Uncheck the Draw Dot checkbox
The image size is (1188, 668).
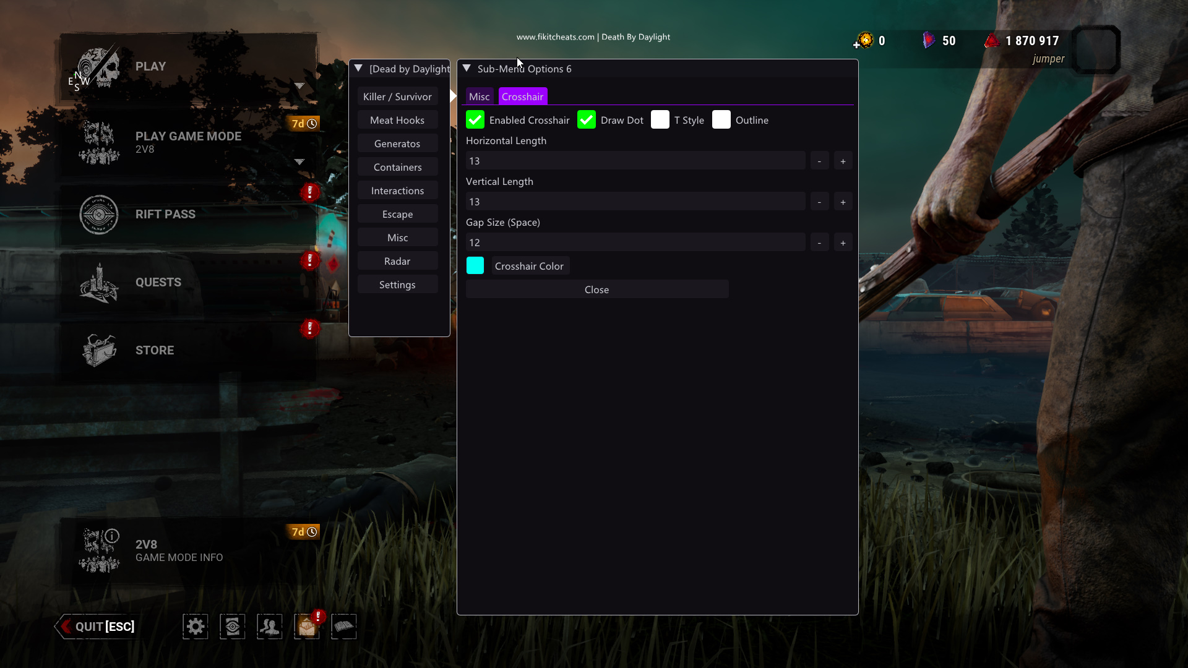coord(587,120)
